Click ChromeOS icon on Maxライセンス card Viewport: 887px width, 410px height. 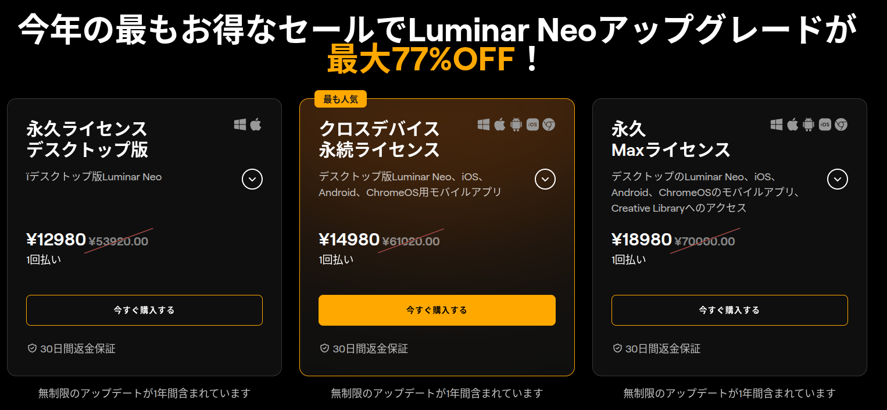(x=841, y=124)
